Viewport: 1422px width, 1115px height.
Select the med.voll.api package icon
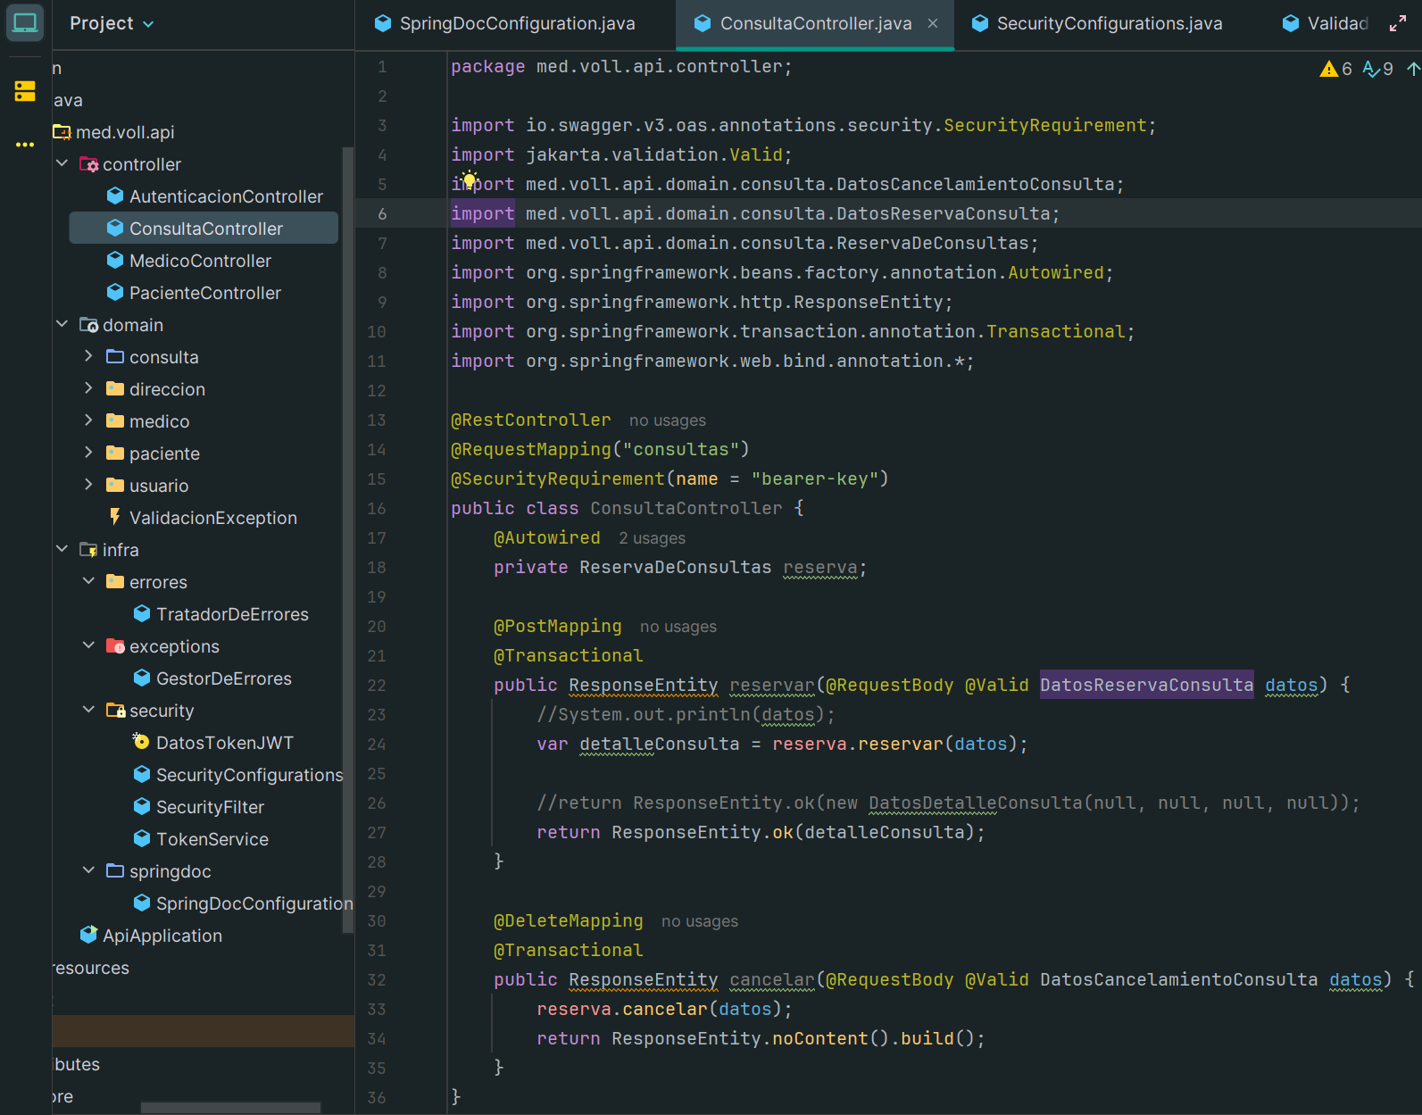coord(62,132)
